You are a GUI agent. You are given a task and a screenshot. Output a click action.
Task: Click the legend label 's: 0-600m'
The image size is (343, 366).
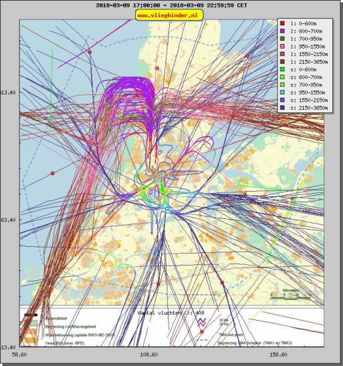(x=304, y=69)
